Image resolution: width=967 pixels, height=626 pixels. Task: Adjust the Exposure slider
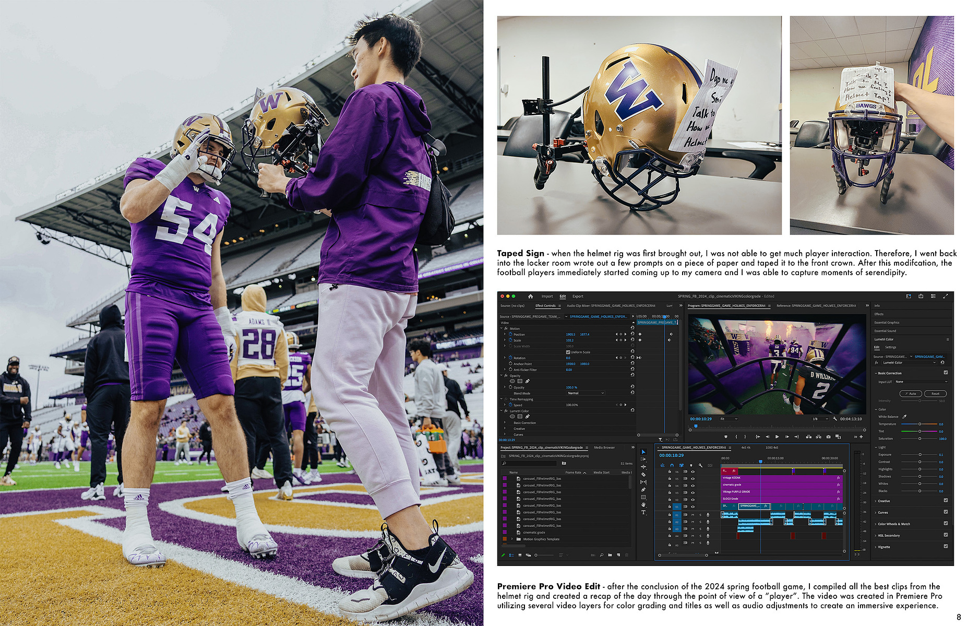pos(920,455)
